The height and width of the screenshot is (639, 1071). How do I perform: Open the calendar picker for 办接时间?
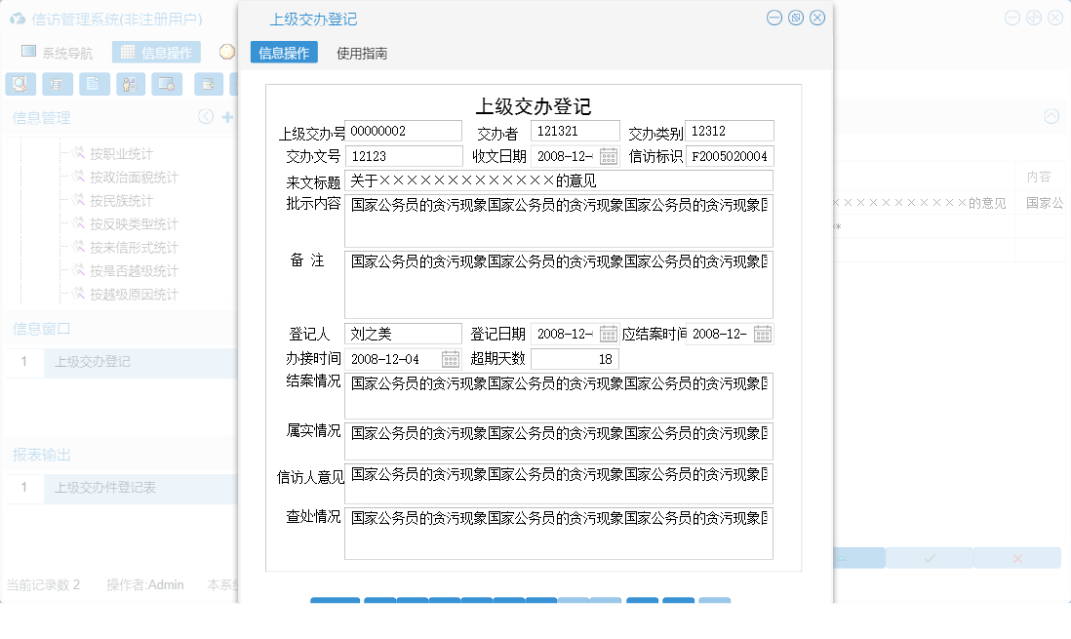point(450,358)
